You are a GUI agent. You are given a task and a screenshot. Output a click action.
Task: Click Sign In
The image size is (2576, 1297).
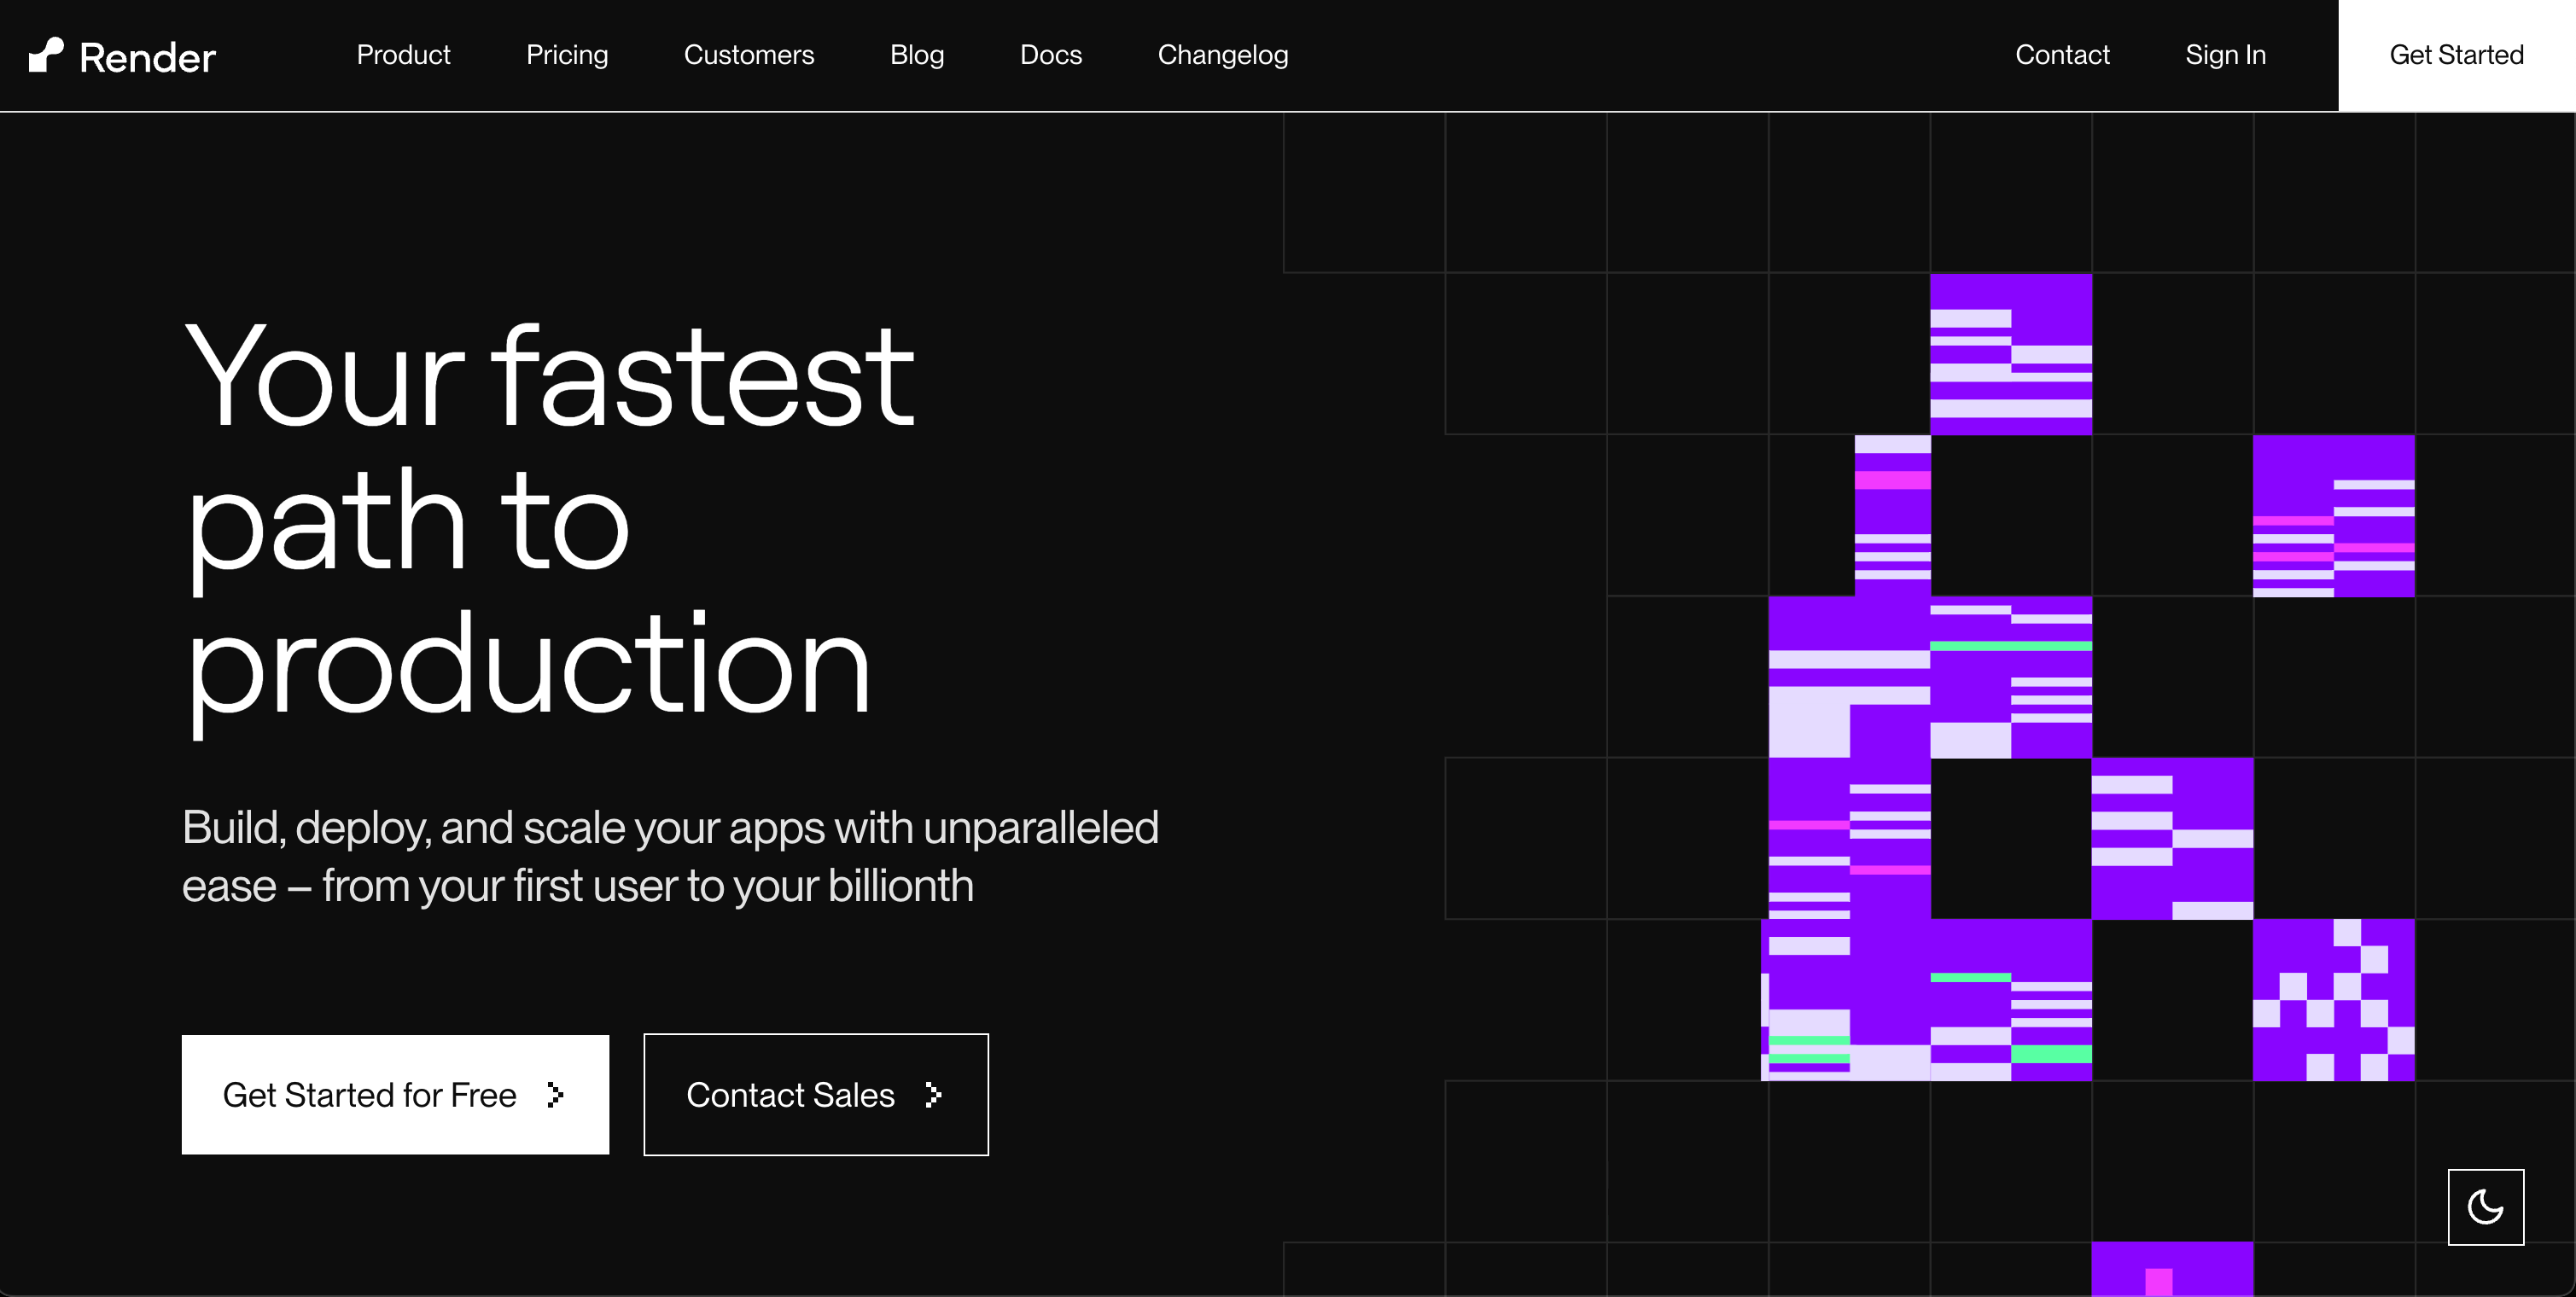(2224, 55)
